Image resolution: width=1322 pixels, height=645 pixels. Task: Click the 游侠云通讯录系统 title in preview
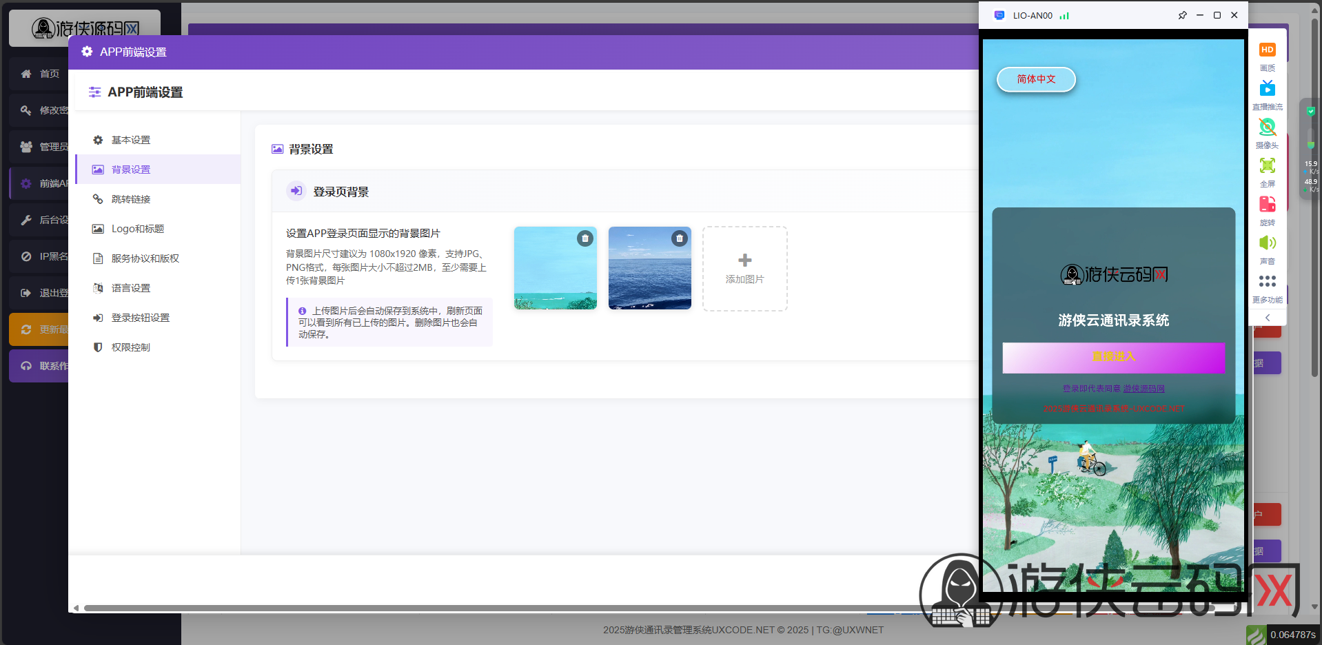tap(1113, 320)
